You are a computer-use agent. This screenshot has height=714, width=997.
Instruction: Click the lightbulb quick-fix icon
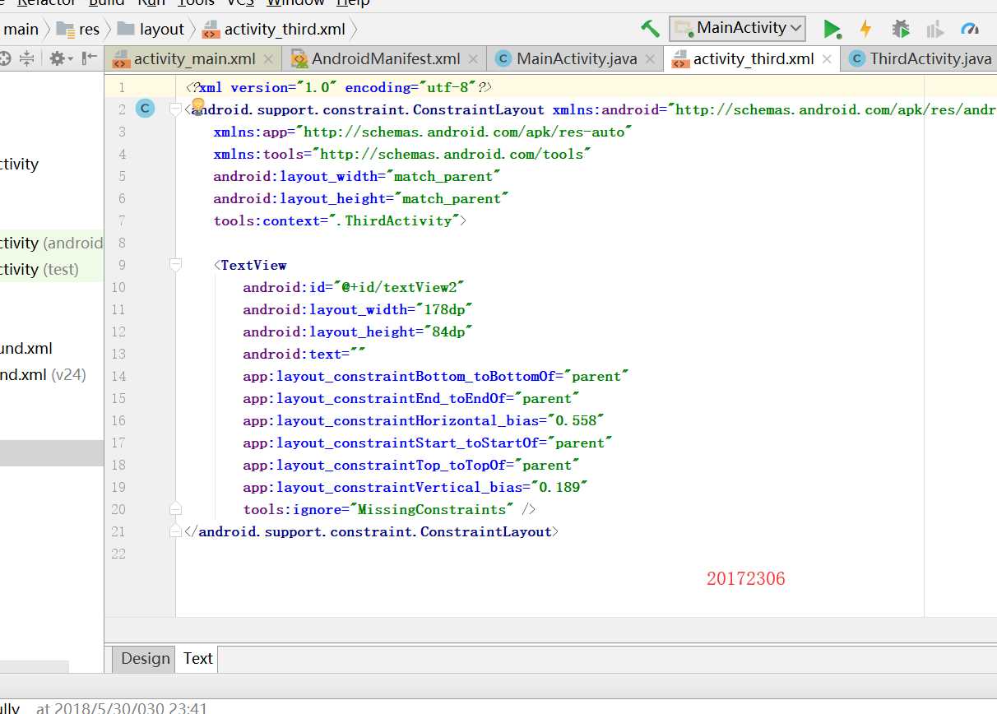click(x=197, y=105)
